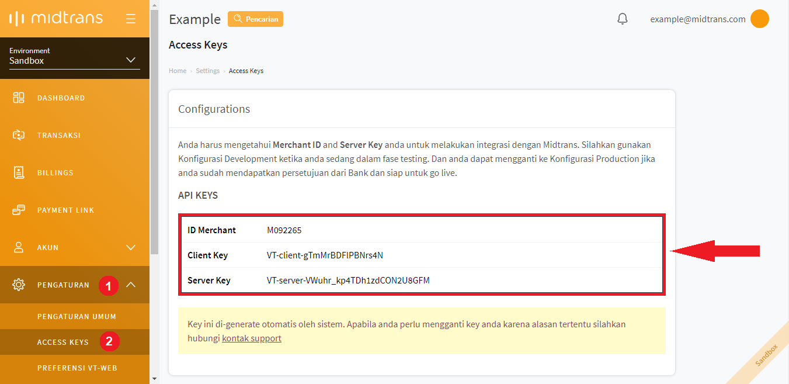
Task: Click the Midtrans logo
Action: [56, 19]
